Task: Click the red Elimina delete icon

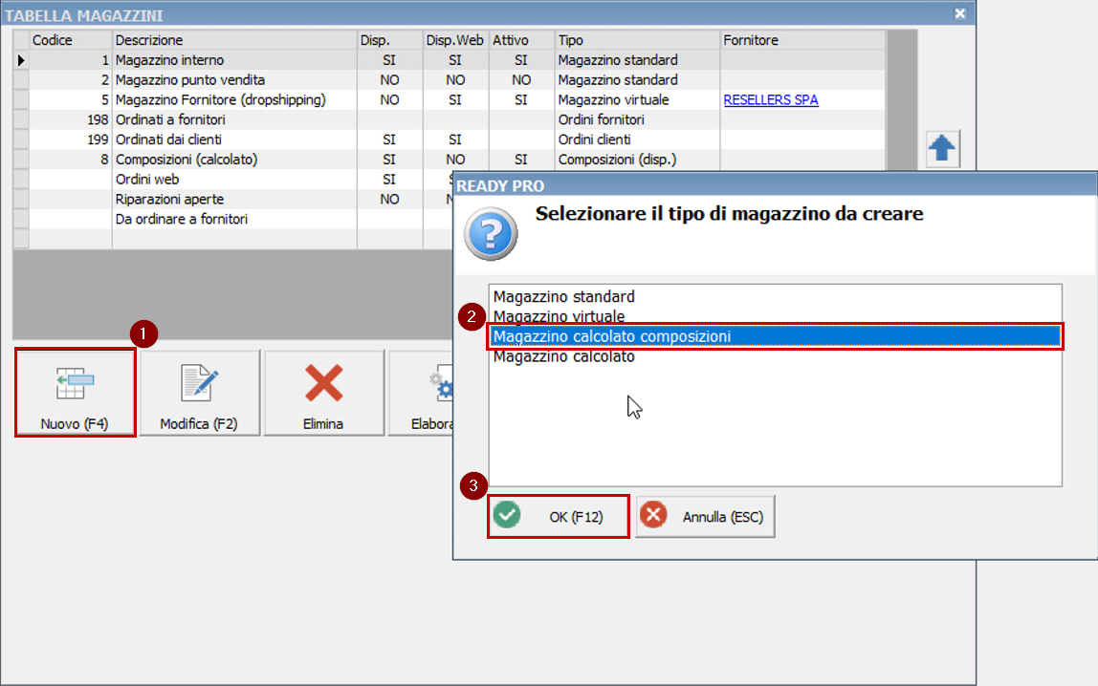Action: pos(322,382)
